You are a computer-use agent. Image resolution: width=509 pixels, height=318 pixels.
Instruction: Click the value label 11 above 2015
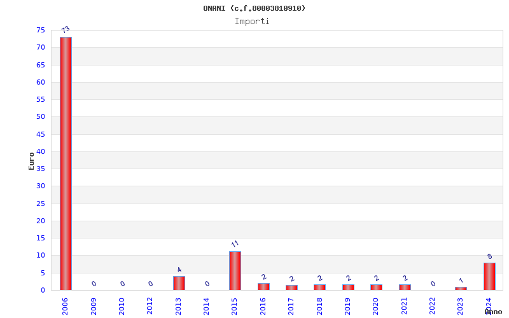[x=235, y=244]
